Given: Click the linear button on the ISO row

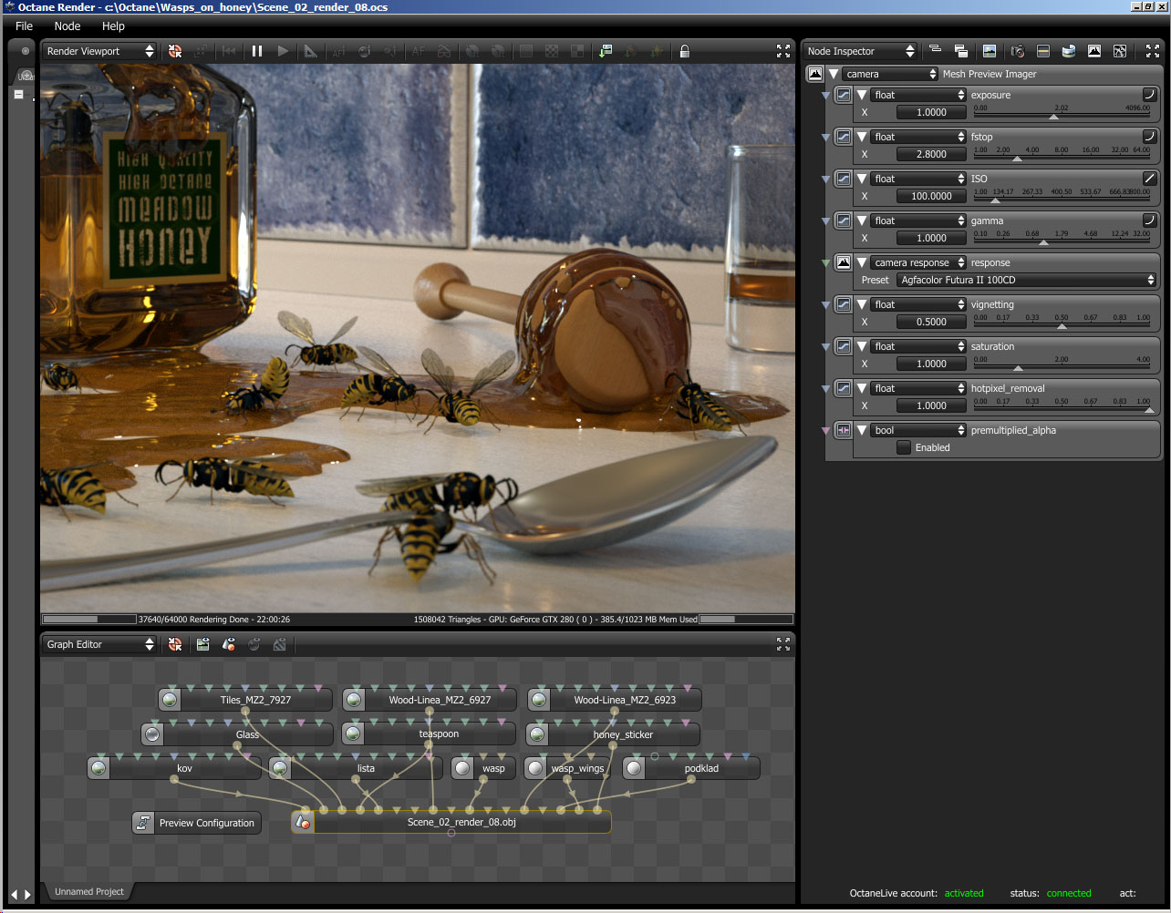Looking at the screenshot, I should [1150, 179].
